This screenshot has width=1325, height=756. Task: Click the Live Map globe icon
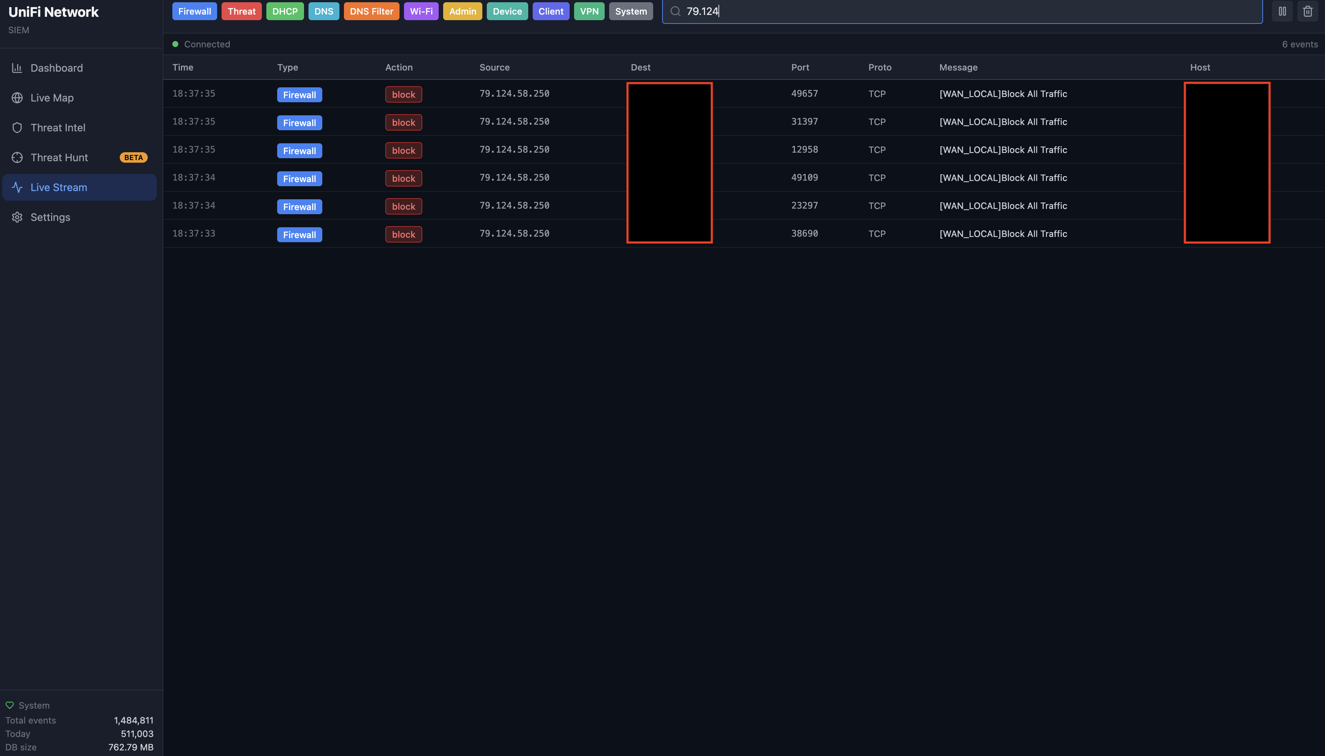point(17,98)
